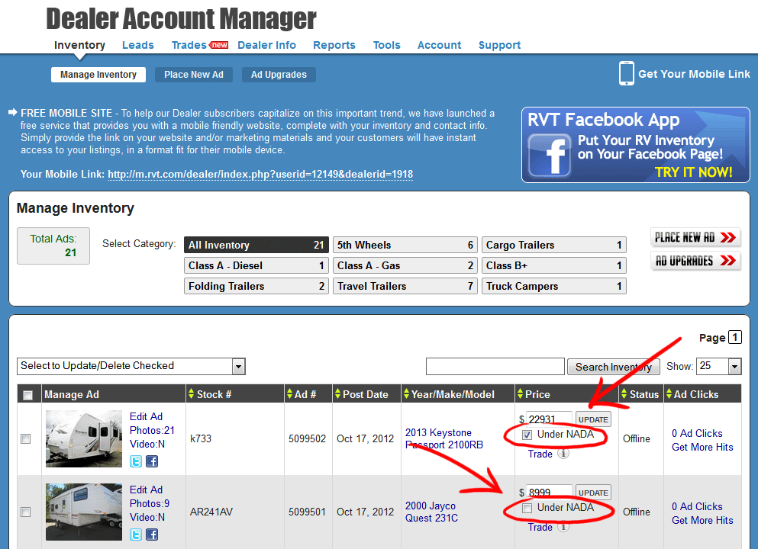
Task: Open Edit Ad for Jayco Quest
Action: (146, 490)
